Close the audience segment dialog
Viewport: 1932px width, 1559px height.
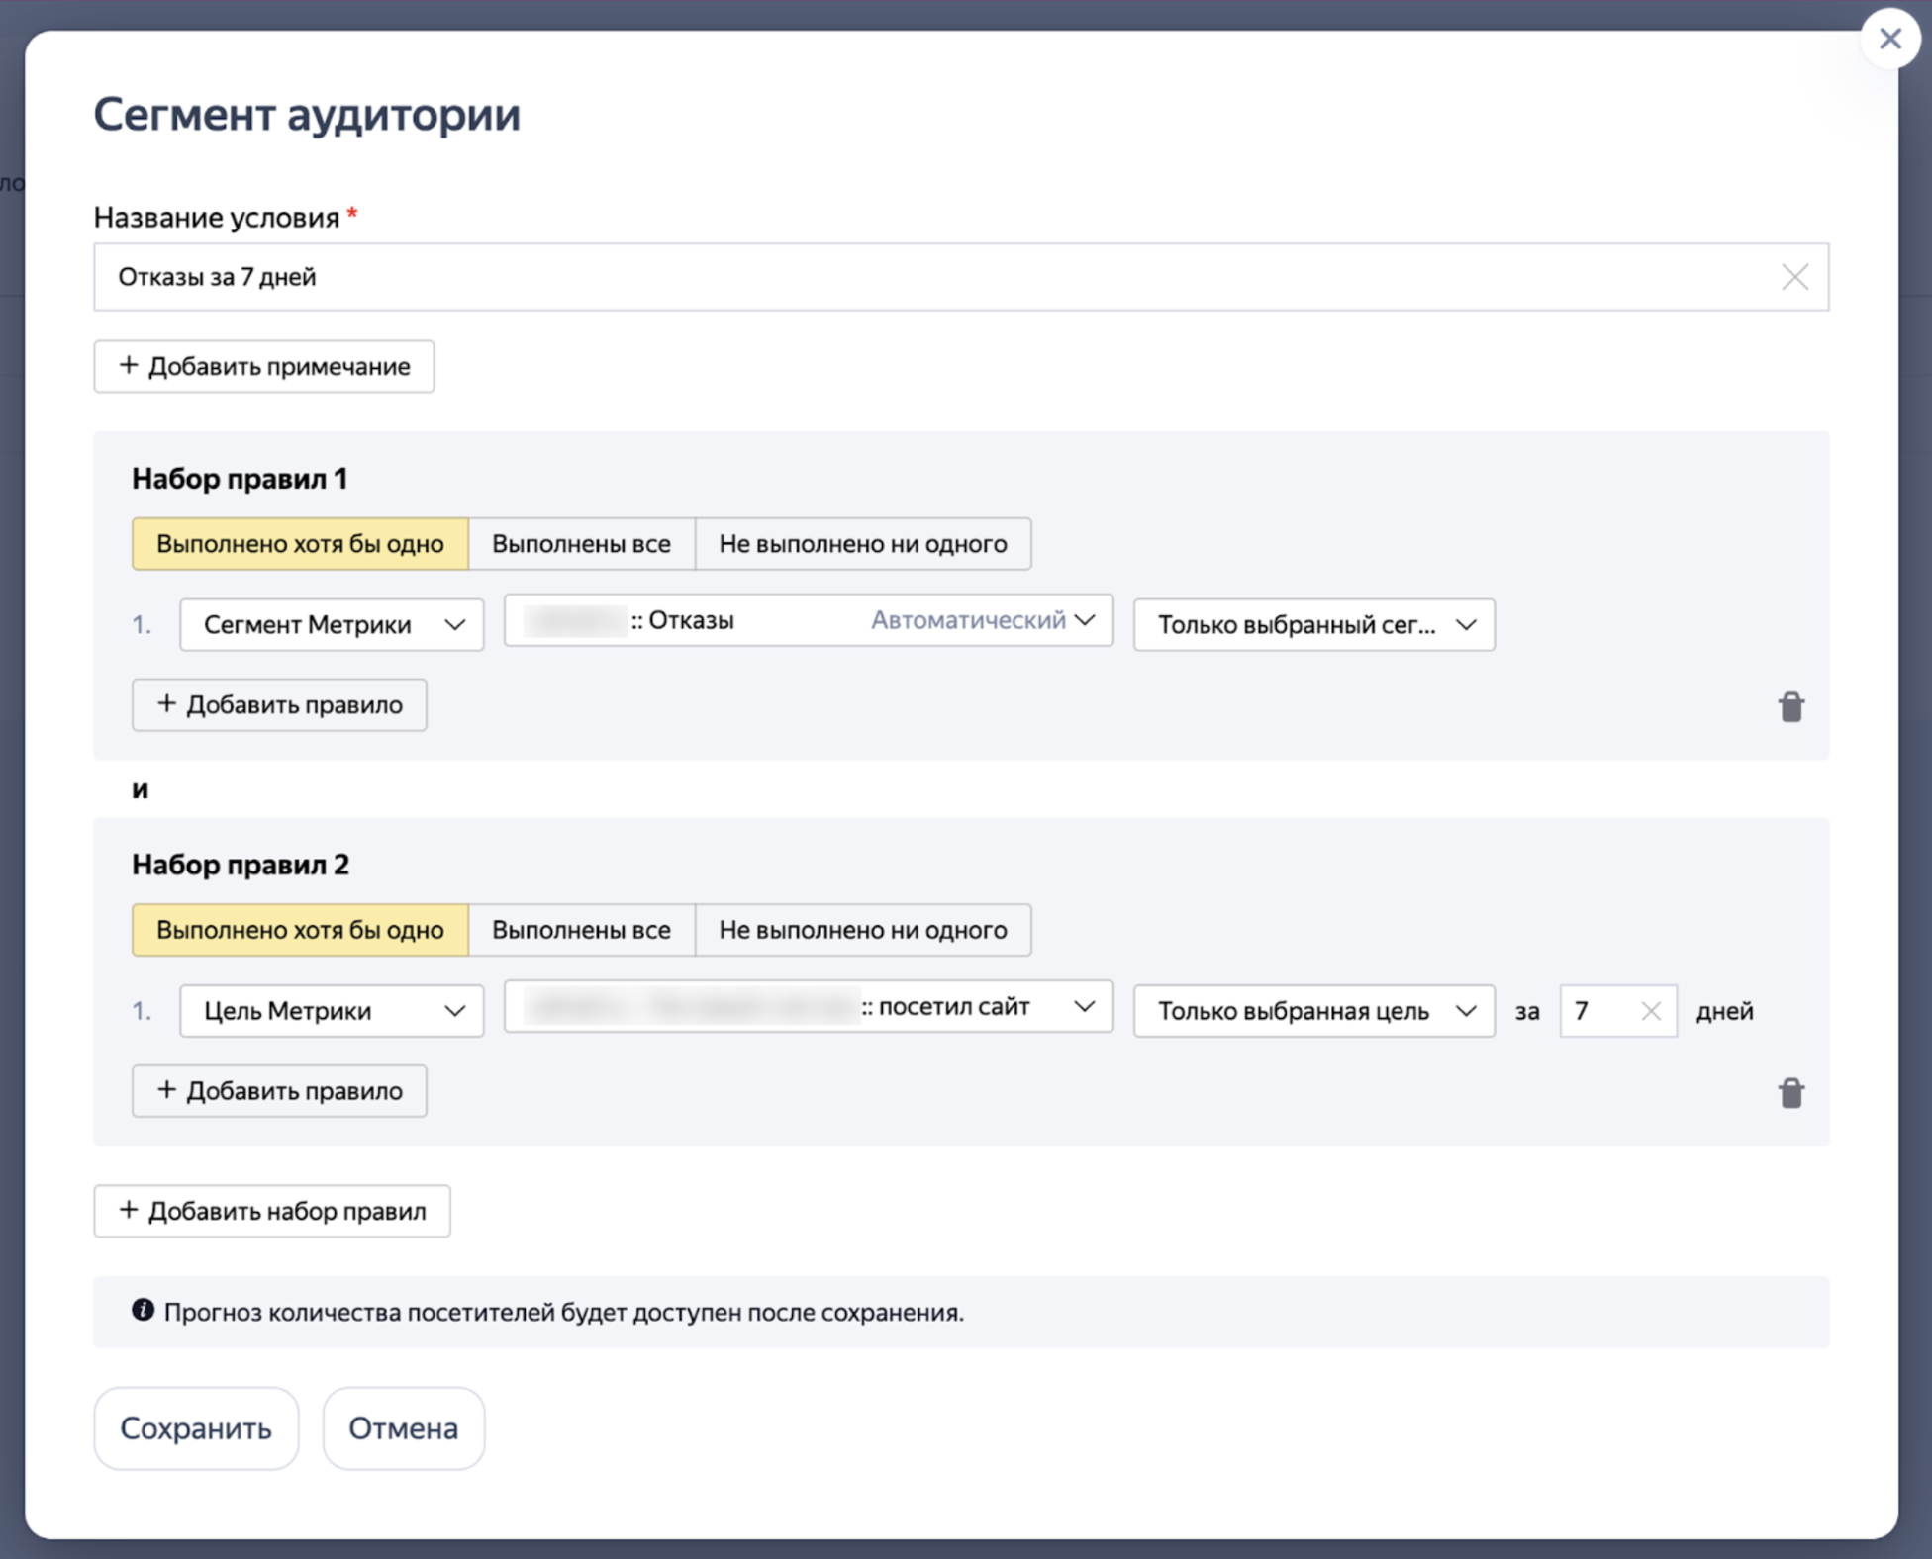click(x=1889, y=39)
